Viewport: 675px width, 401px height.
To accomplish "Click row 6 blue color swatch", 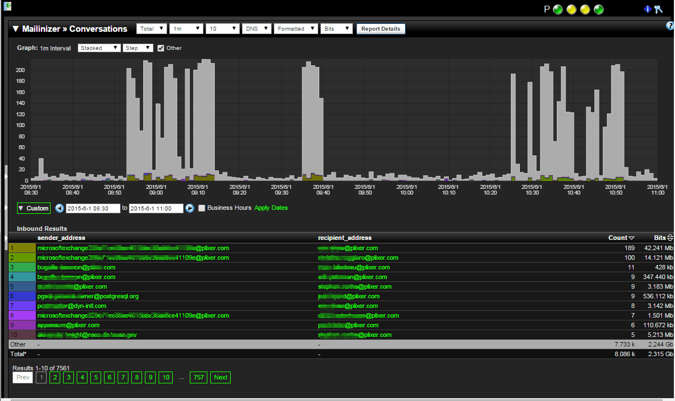I will 22,296.
